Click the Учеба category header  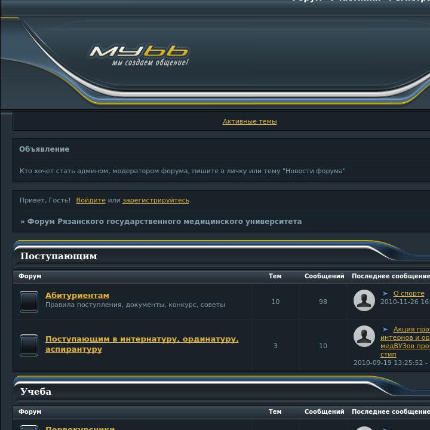[36, 392]
